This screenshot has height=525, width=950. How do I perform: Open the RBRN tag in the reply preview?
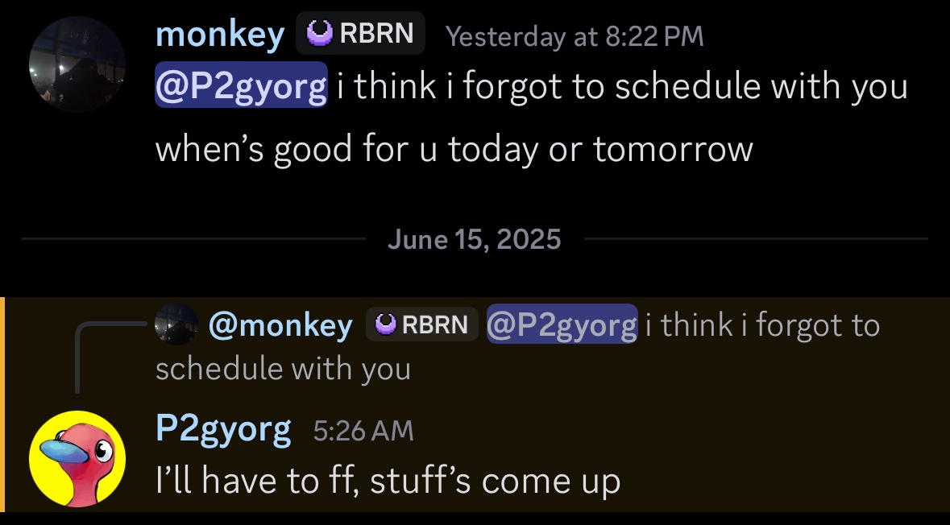click(421, 325)
